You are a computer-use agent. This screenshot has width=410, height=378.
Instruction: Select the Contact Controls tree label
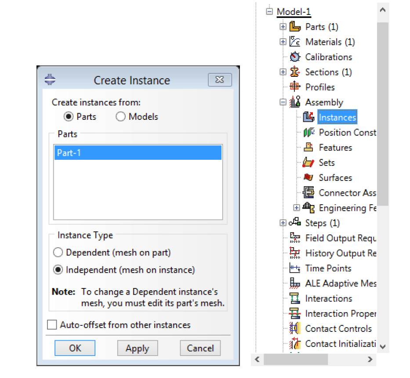[338, 328]
